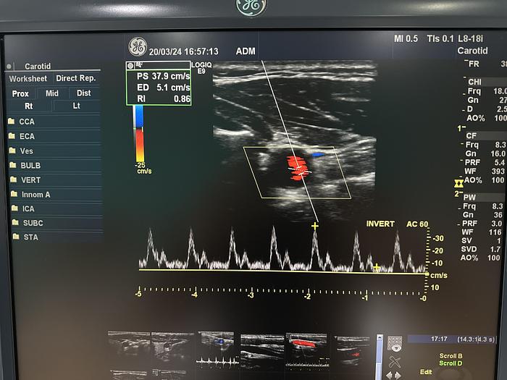Click the result window title-bar icon

(x=130, y=66)
